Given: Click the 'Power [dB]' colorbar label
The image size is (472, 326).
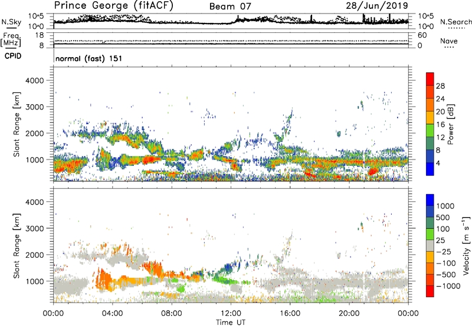Looking at the screenshot, I should (450, 124).
